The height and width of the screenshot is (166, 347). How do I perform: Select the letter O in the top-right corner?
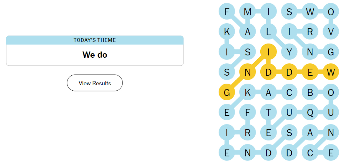pyautogui.click(x=331, y=11)
